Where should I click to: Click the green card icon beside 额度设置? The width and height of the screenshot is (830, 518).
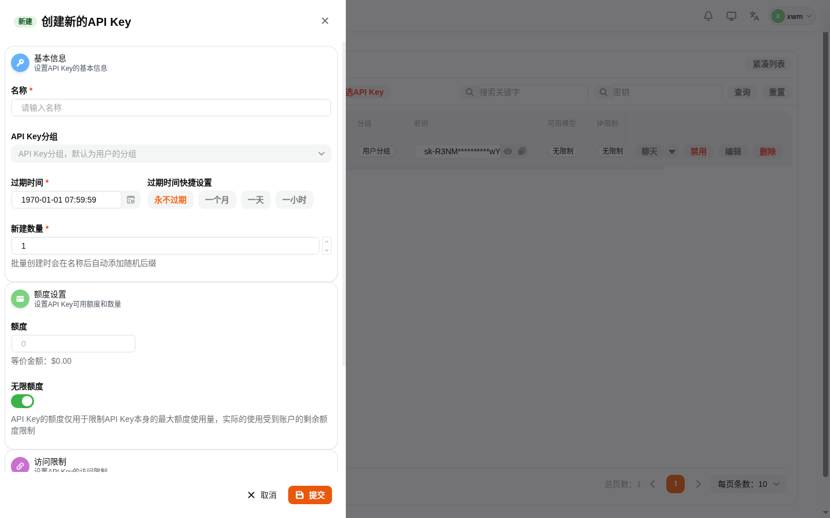[20, 299]
